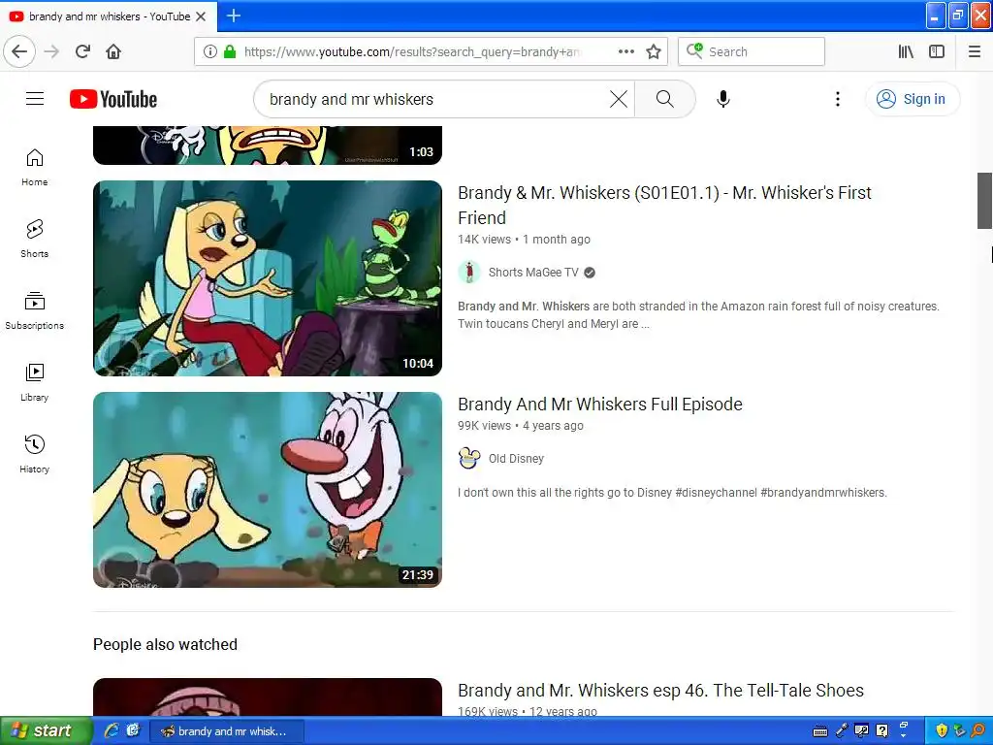This screenshot has width=993, height=745.
Task: Open Shorts in the YouTube sidebar
Action: pos(35,239)
